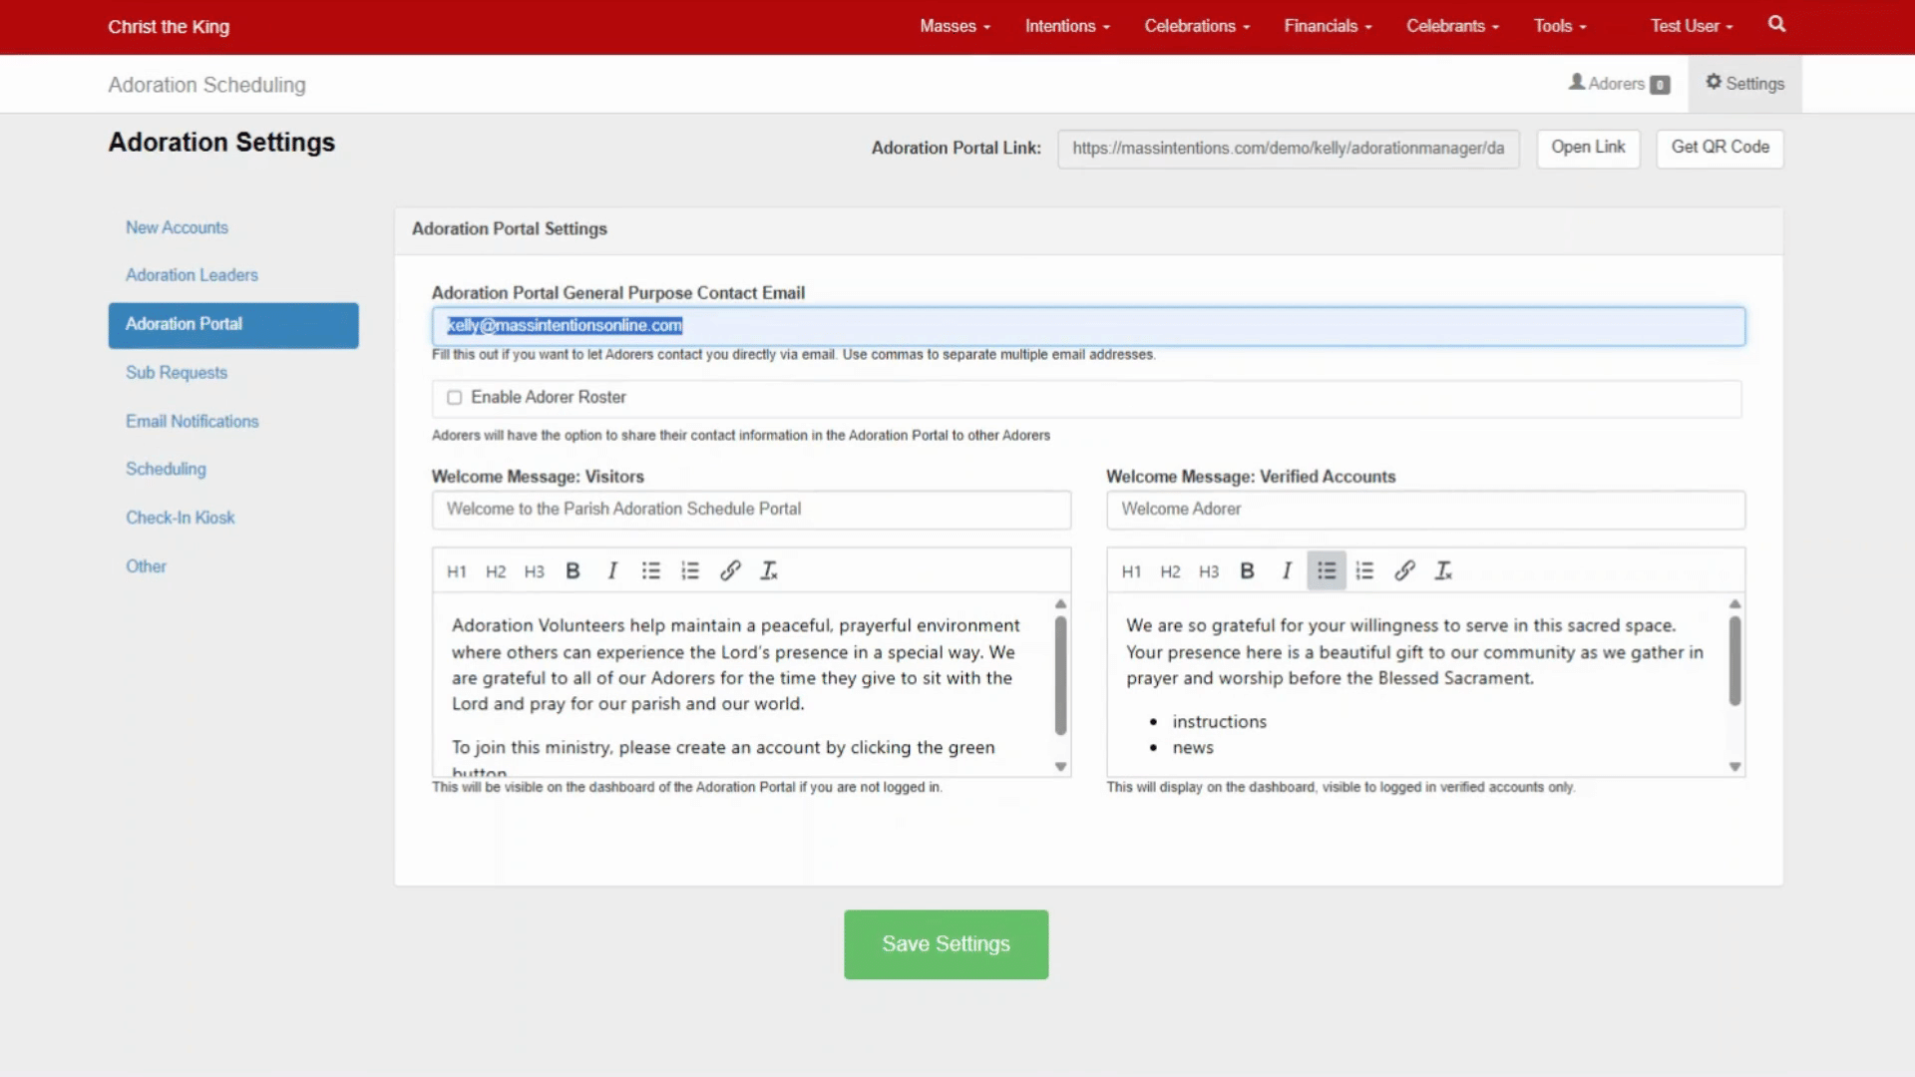This screenshot has height=1077, width=1915.
Task: Go to Sub Requests settings
Action: coord(177,373)
